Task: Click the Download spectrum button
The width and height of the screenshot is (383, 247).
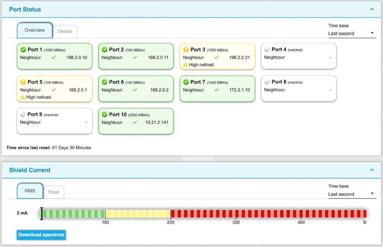Action: pos(41,235)
